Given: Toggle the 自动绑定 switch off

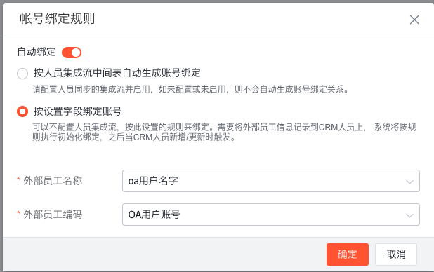Looking at the screenshot, I should click(72, 53).
